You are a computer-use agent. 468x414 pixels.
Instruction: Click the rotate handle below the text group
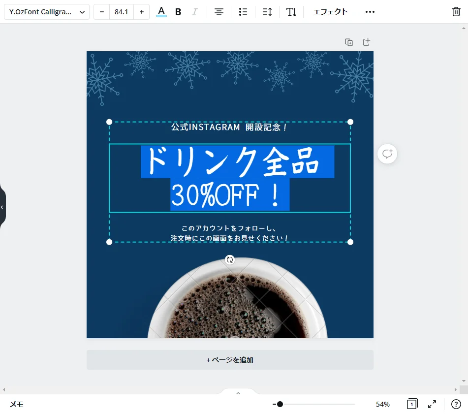click(x=229, y=260)
